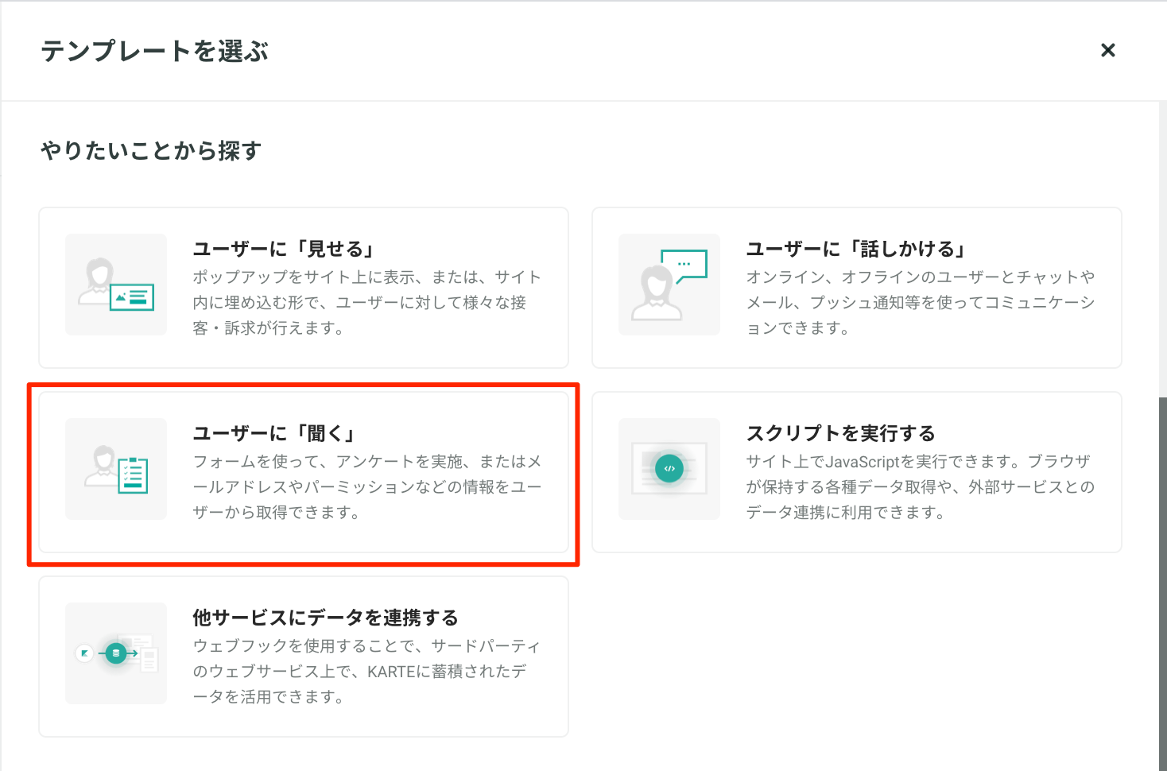Viewport: 1167px width, 771px height.
Task: Click the ユーザーに「話しかける」 chat bubble icon
Action: tap(669, 285)
